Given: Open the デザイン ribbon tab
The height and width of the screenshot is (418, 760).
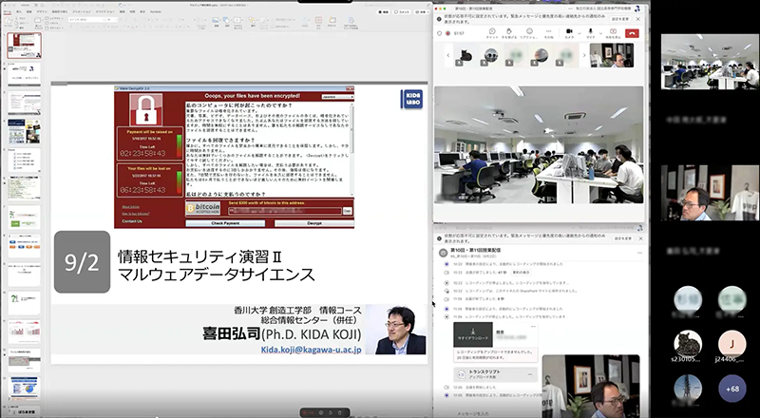Looking at the screenshot, I should pyautogui.click(x=42, y=10).
